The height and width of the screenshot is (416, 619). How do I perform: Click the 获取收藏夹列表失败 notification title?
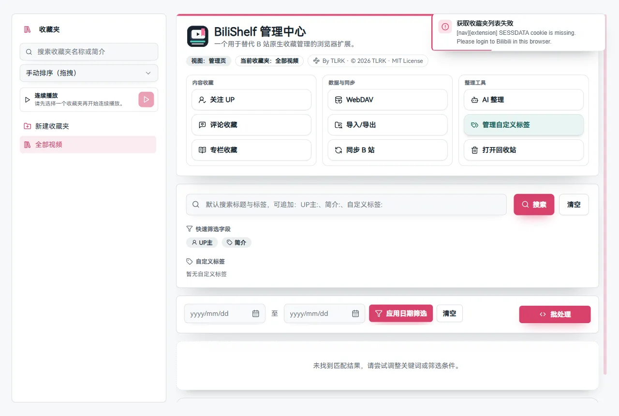tap(485, 23)
